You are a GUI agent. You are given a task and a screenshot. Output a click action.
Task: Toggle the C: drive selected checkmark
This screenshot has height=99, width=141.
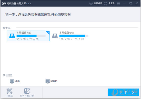[x=48, y=32]
